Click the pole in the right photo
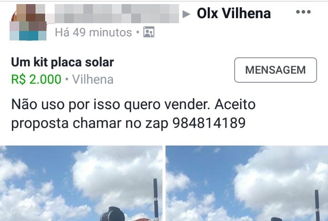 coord(317,205)
